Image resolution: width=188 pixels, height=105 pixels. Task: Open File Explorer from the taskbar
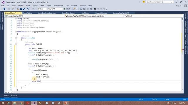(15, 103)
